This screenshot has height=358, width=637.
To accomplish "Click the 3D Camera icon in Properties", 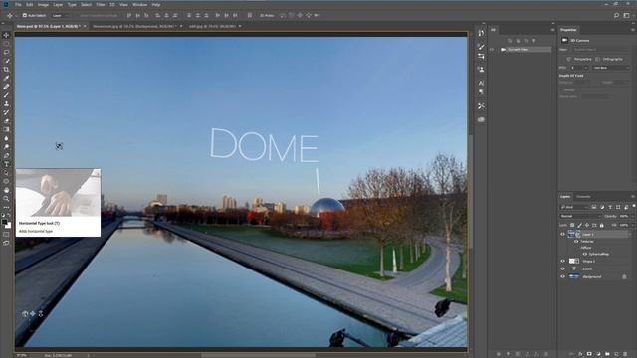I will pos(564,40).
